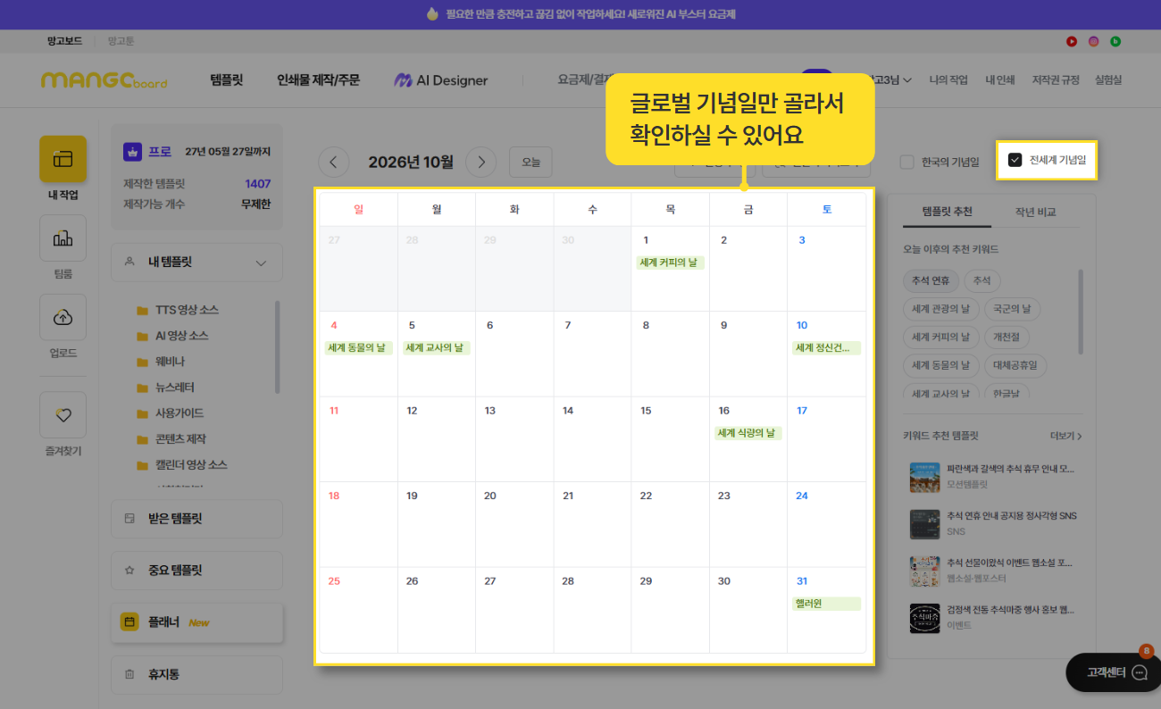Image resolution: width=1161 pixels, height=709 pixels.
Task: Open the 고객센터 chat bubble button
Action: pos(1114,672)
